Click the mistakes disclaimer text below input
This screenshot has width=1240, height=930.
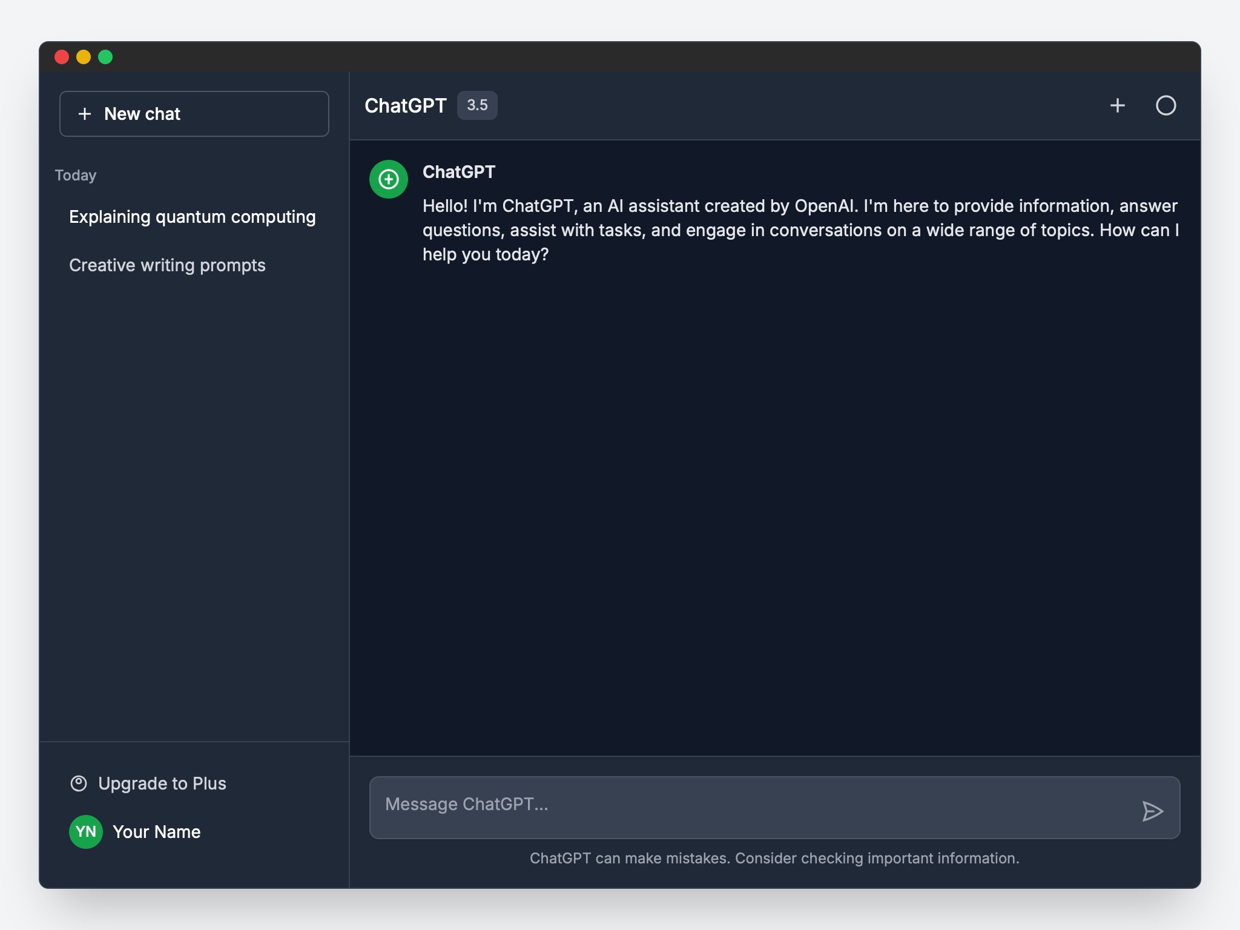(x=775, y=858)
